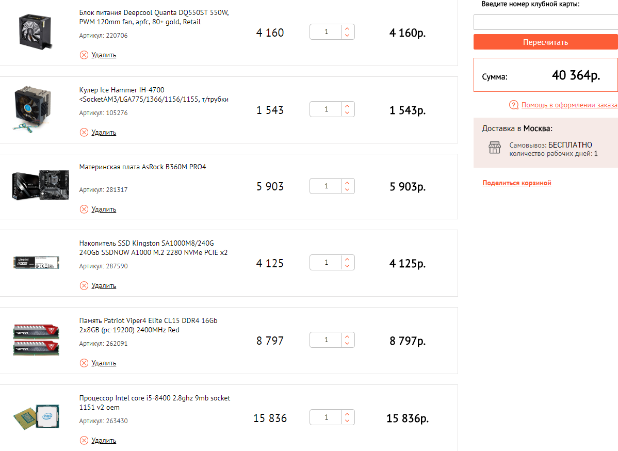Click delete icon for Deepcool power supply

click(84, 55)
